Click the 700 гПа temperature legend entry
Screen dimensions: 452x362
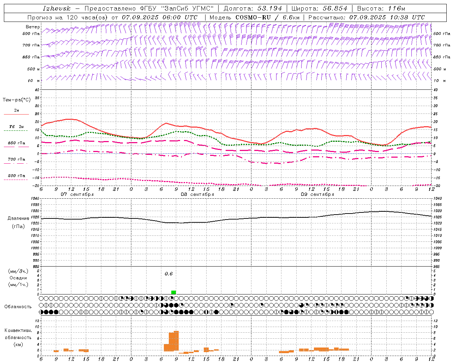pyautogui.click(x=17, y=159)
